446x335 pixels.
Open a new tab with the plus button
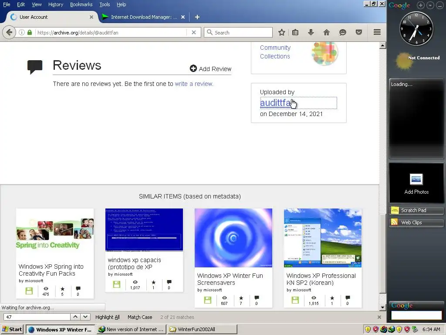tap(197, 17)
